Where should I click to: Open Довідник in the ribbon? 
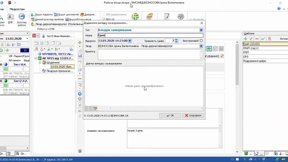(x=88, y=14)
